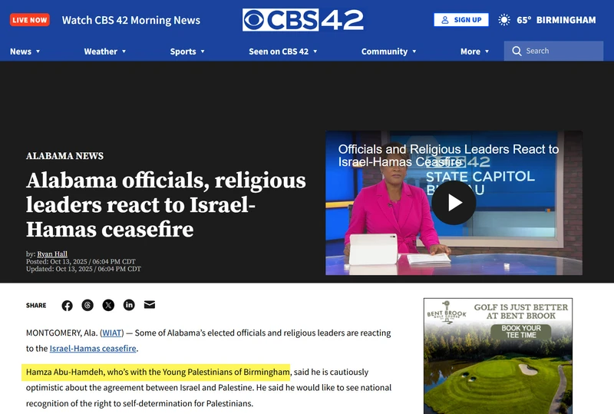Viewport: 614px width, 414px height.
Task: Play the ceasefire reaction video
Action: pyautogui.click(x=454, y=203)
